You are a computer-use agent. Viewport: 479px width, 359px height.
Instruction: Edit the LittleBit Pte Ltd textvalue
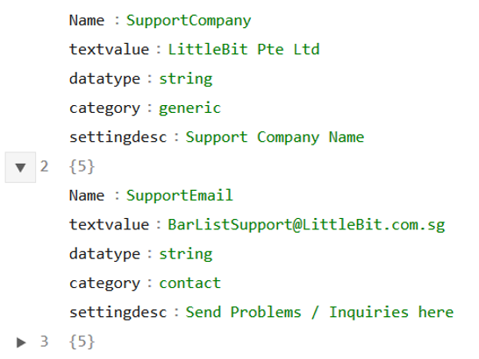[244, 49]
